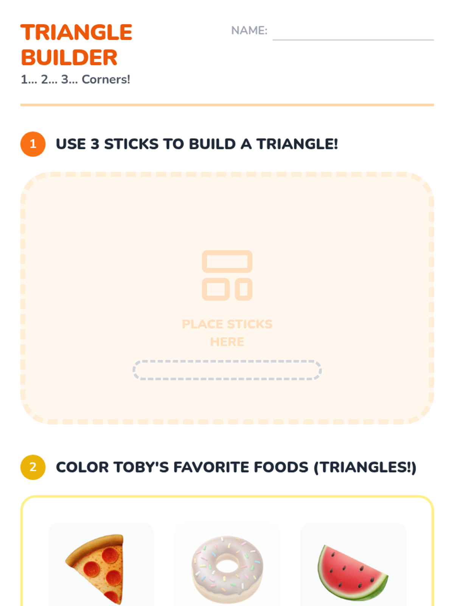Image resolution: width=454 pixels, height=606 pixels.
Task: Click the "(TRIANGLES!)" text in second heading
Action: point(365,467)
